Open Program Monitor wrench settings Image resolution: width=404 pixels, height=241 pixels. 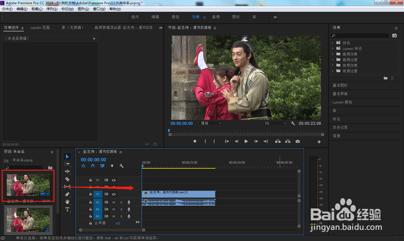(293, 123)
